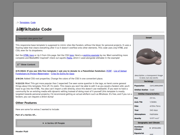Click the Orbital Characteristics header
180x135 pixels.
pyautogui.click(x=149, y=94)
